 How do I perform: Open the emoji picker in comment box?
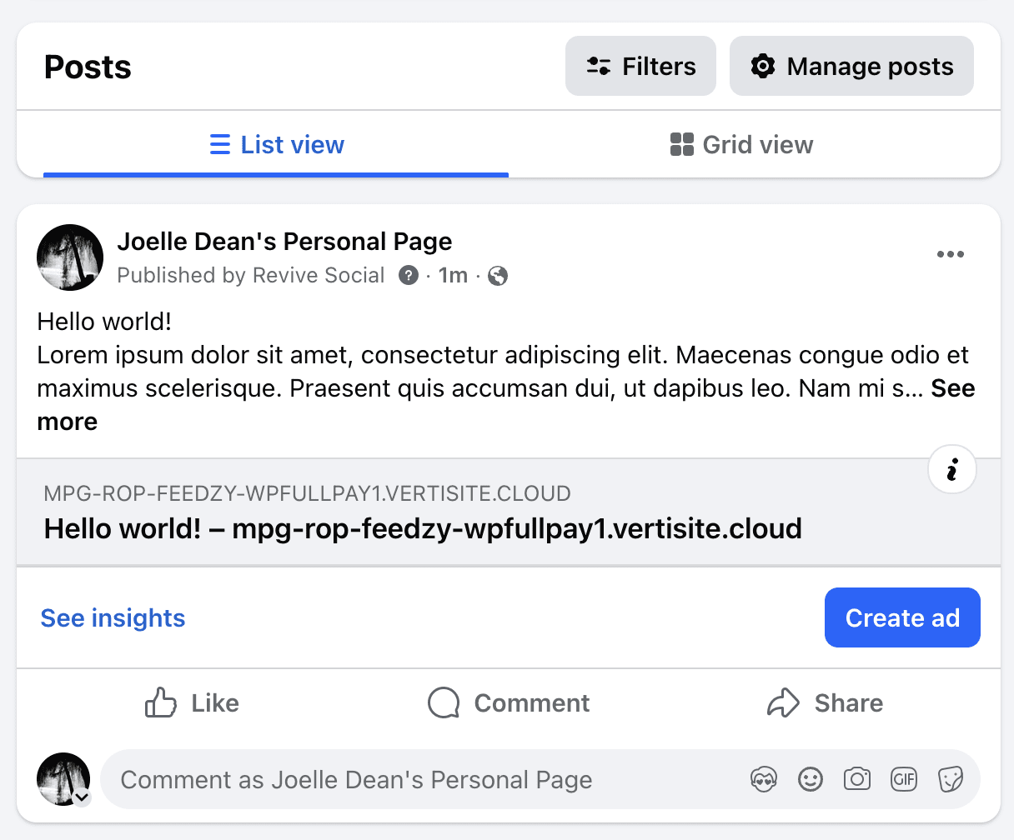tap(811, 780)
